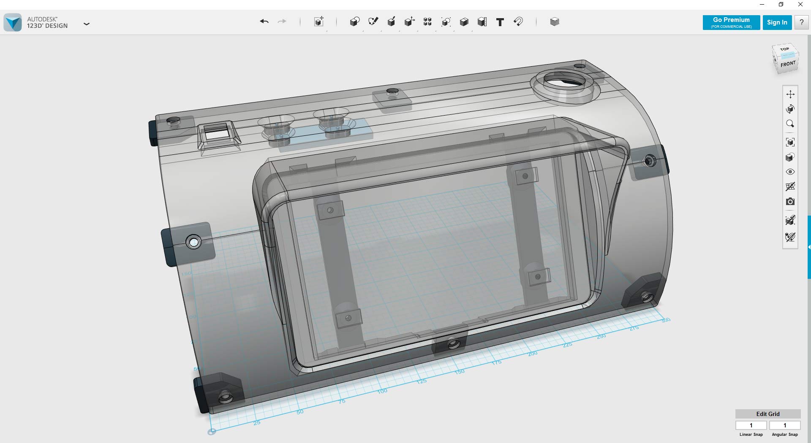Select the Pattern tool

click(x=427, y=22)
